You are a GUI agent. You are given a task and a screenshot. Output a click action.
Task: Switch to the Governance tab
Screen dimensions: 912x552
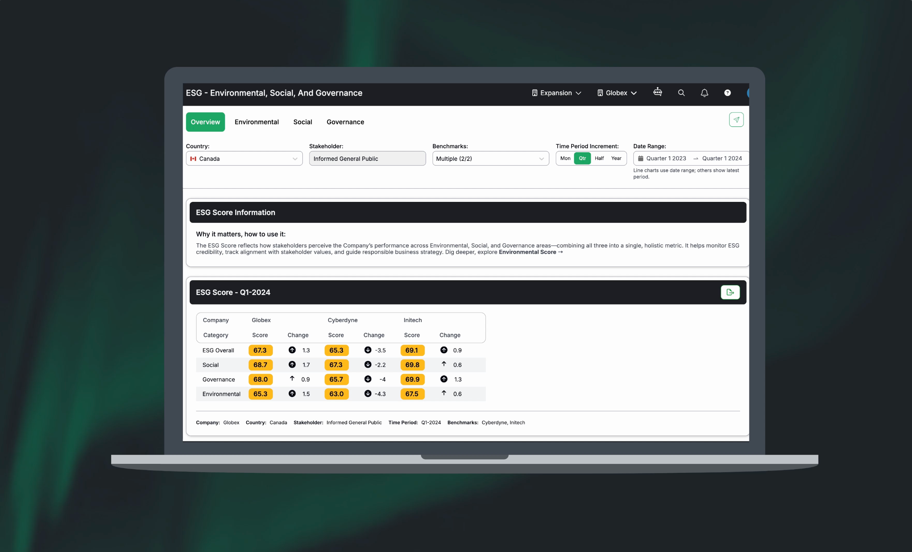(x=345, y=122)
